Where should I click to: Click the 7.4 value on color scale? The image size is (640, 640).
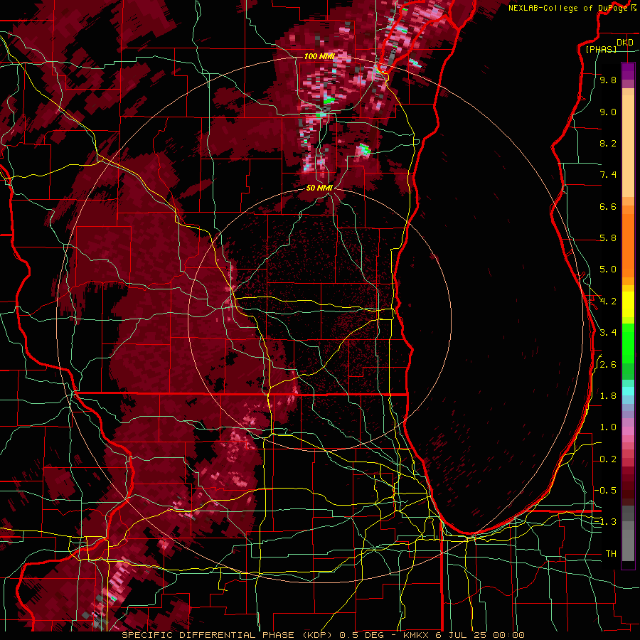click(608, 175)
